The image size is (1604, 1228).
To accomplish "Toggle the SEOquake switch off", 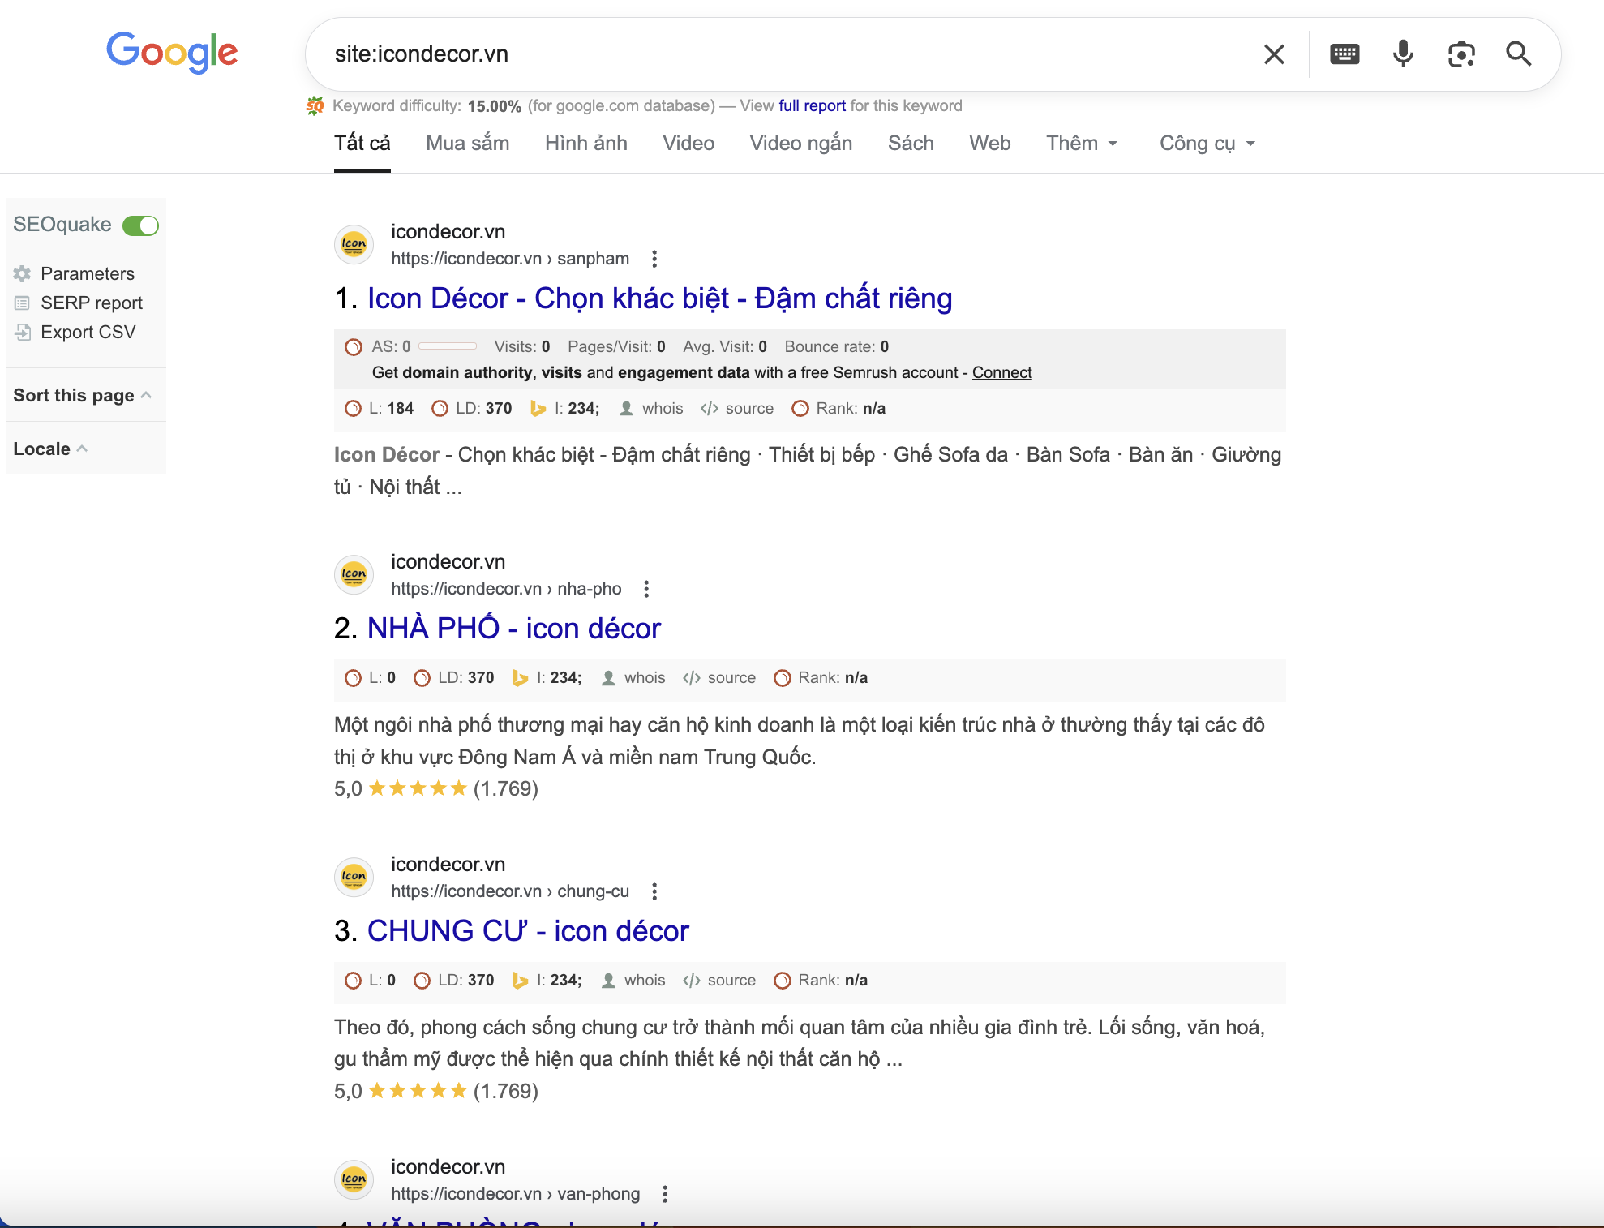I will pyautogui.click(x=140, y=225).
